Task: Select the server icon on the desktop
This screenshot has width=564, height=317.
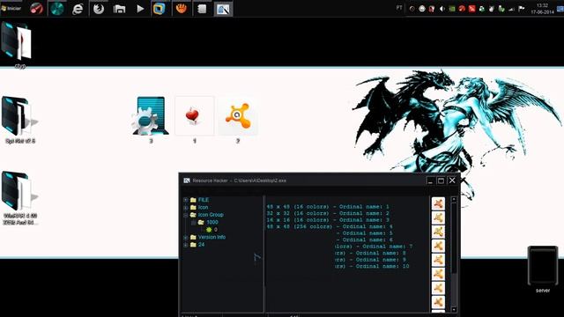Action: [x=543, y=269]
